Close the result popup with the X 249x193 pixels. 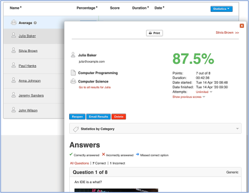242,26
